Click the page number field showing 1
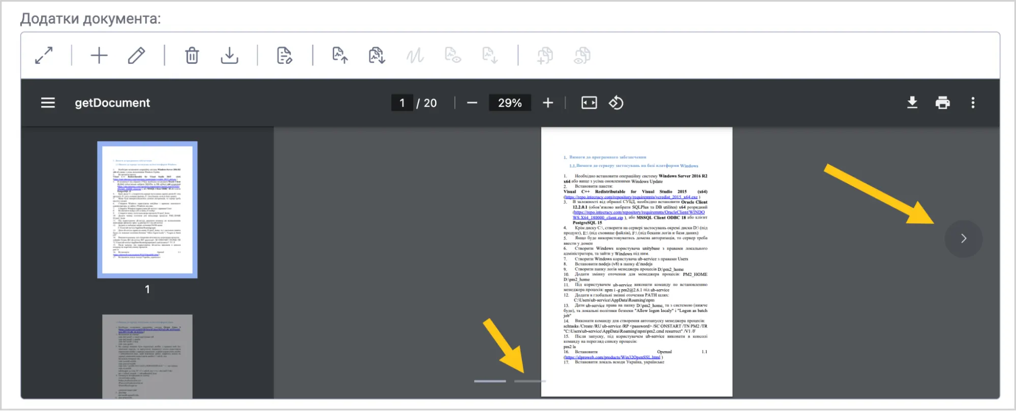The height and width of the screenshot is (411, 1016). click(x=402, y=103)
